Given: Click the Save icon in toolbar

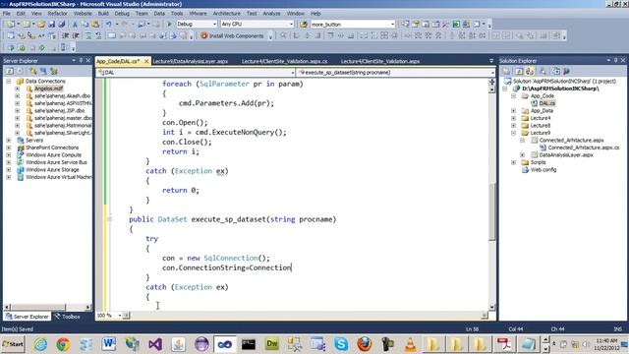Looking at the screenshot, I should [x=52, y=24].
